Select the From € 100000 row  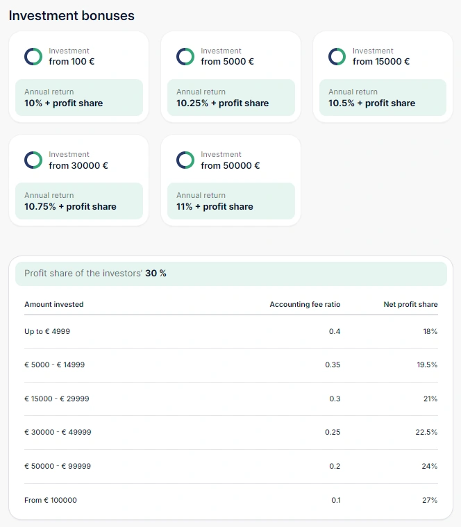(x=231, y=501)
